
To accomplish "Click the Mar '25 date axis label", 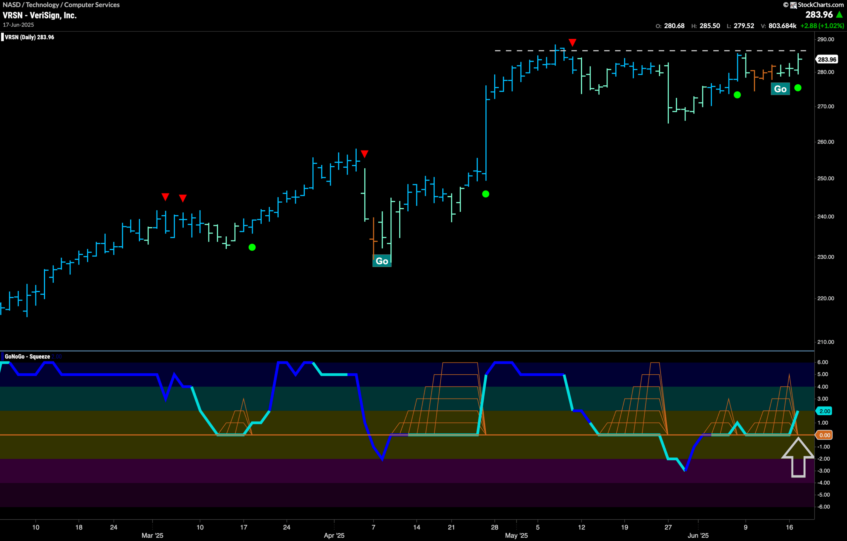I will click(x=152, y=535).
